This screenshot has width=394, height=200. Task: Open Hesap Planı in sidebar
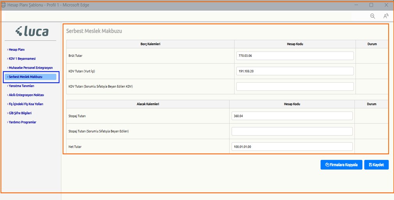pyautogui.click(x=16, y=50)
